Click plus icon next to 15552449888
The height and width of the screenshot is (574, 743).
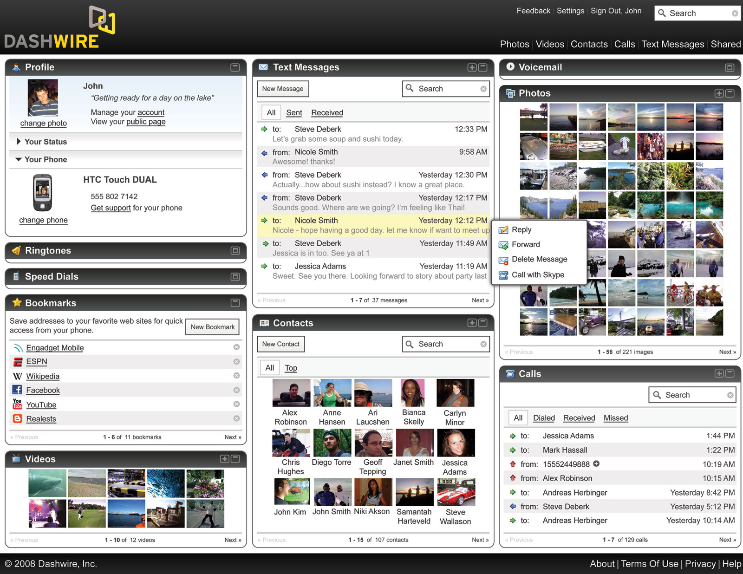(x=596, y=463)
